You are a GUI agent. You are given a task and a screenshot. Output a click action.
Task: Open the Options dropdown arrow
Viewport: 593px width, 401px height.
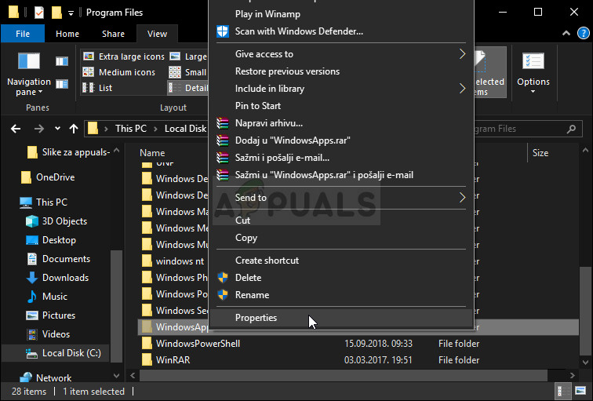point(533,92)
